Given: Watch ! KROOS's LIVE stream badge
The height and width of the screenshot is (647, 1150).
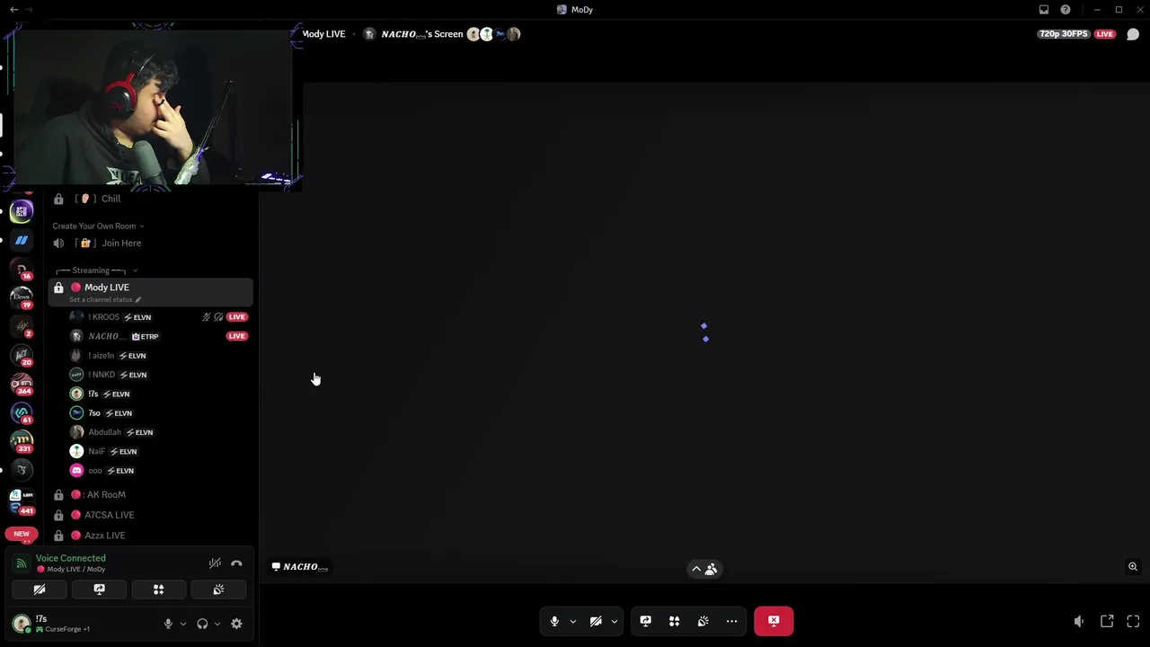Looking at the screenshot, I should pos(237,317).
